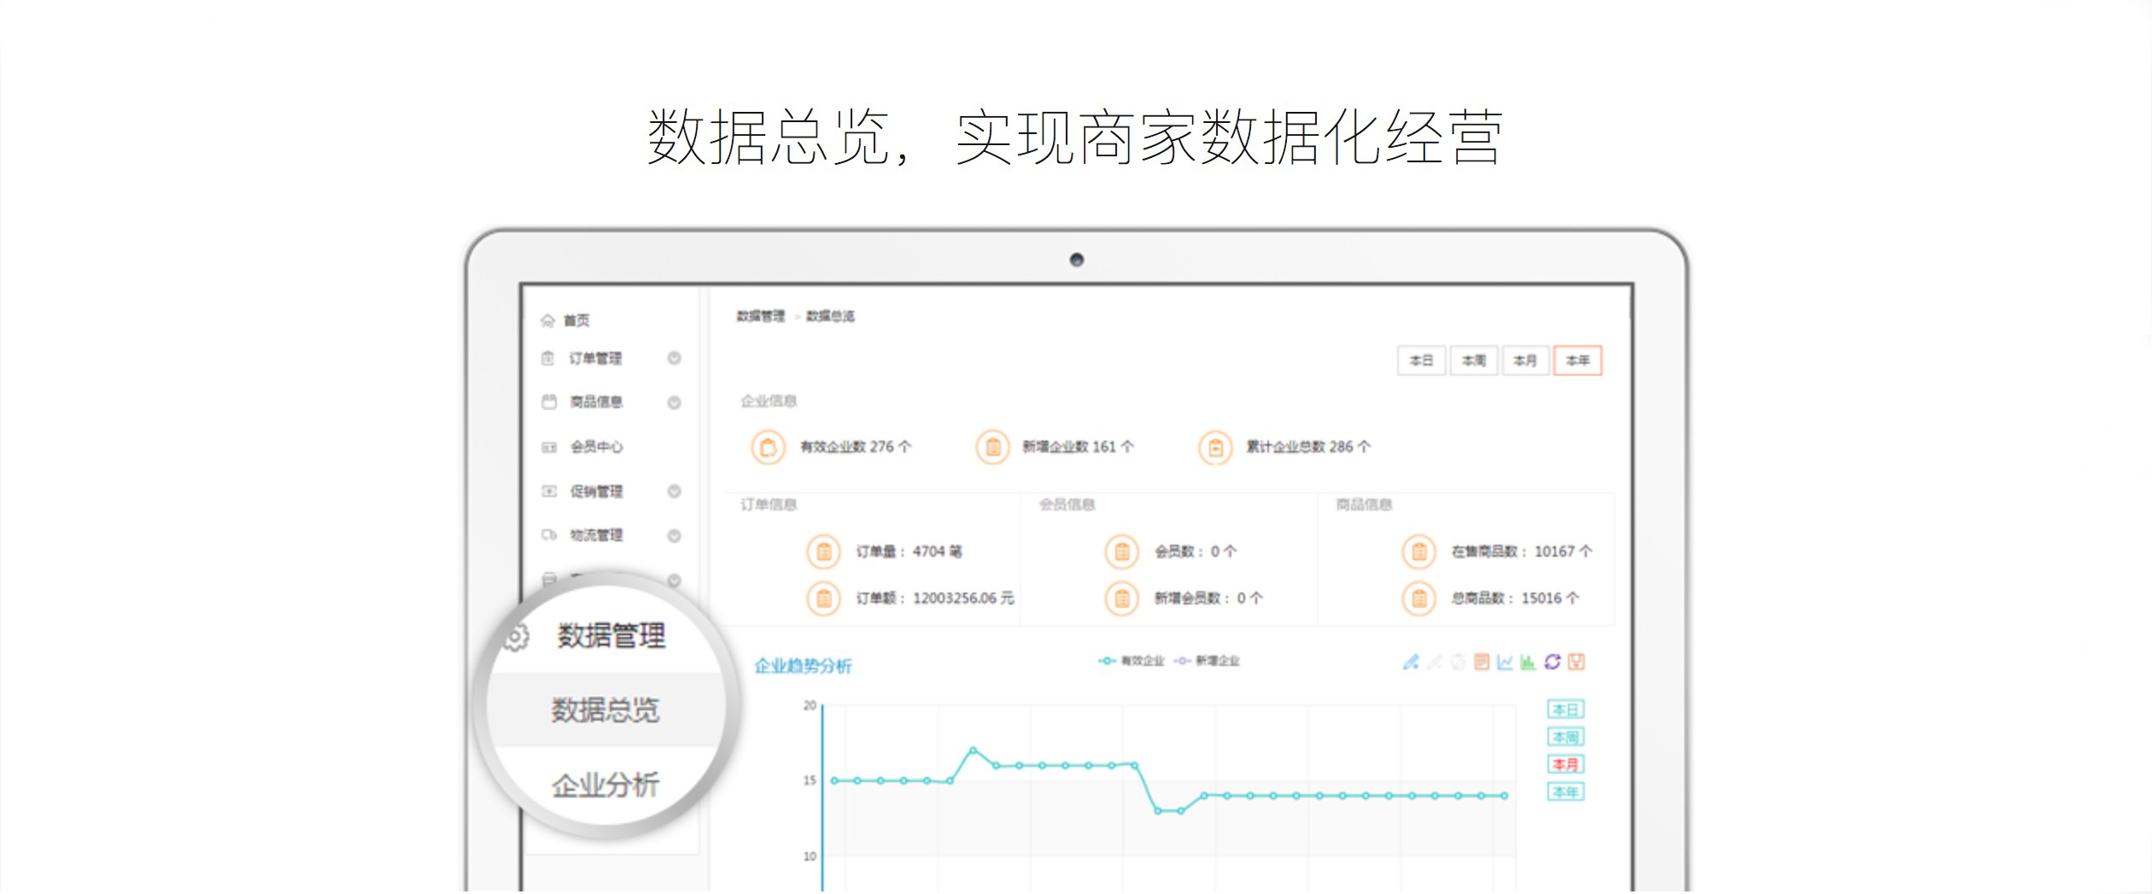The image size is (2152, 894).
Task: Click the 数据管理 breadcrumb link
Action: point(760,317)
